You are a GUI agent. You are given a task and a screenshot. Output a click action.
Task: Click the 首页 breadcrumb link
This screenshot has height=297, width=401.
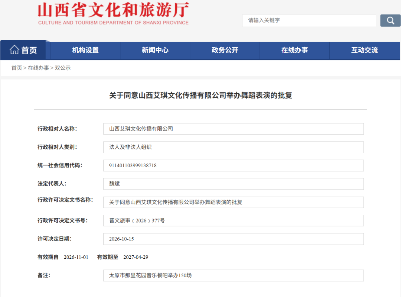(17, 68)
